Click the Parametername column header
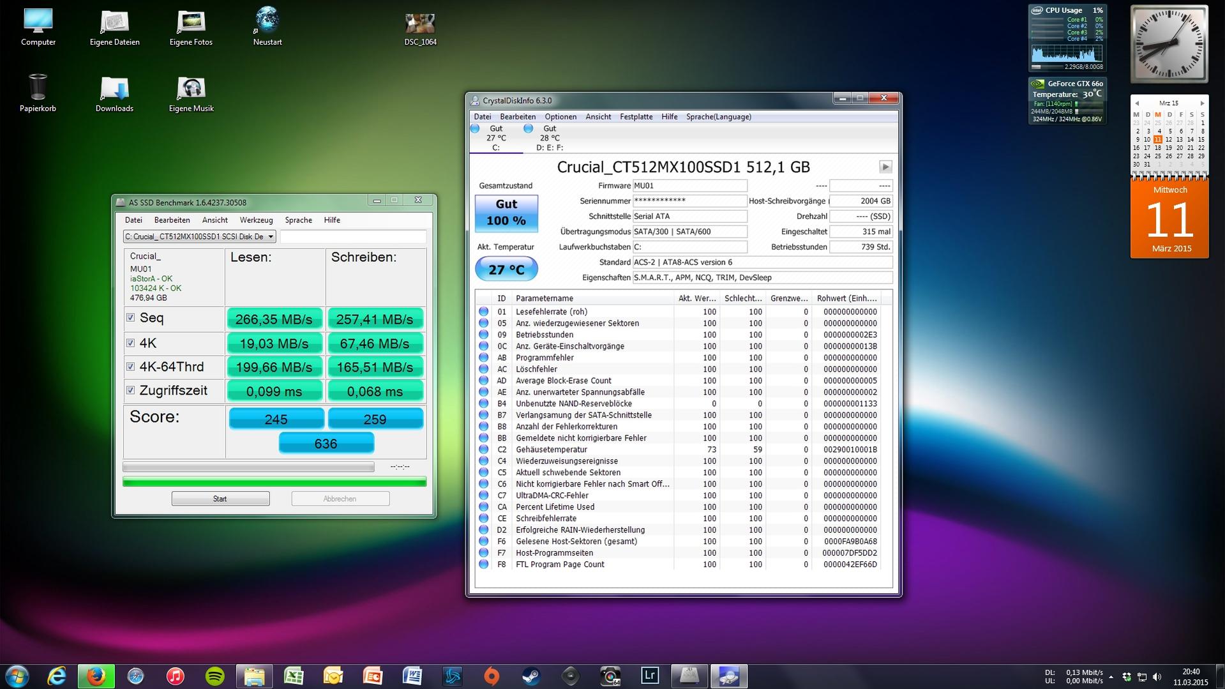 pyautogui.click(x=593, y=298)
